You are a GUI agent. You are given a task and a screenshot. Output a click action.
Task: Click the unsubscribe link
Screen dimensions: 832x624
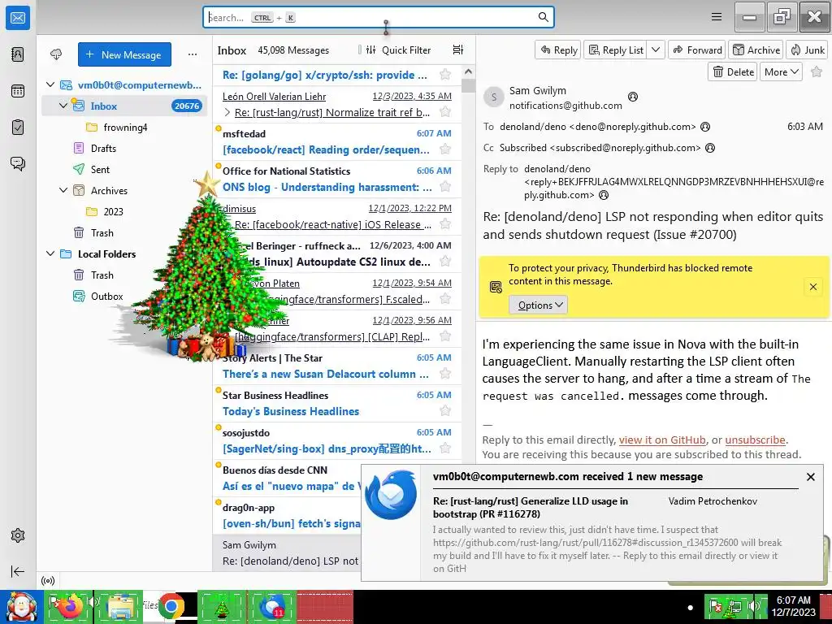coord(755,440)
